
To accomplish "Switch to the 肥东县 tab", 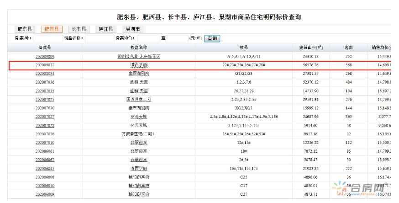I will [x=26, y=29].
